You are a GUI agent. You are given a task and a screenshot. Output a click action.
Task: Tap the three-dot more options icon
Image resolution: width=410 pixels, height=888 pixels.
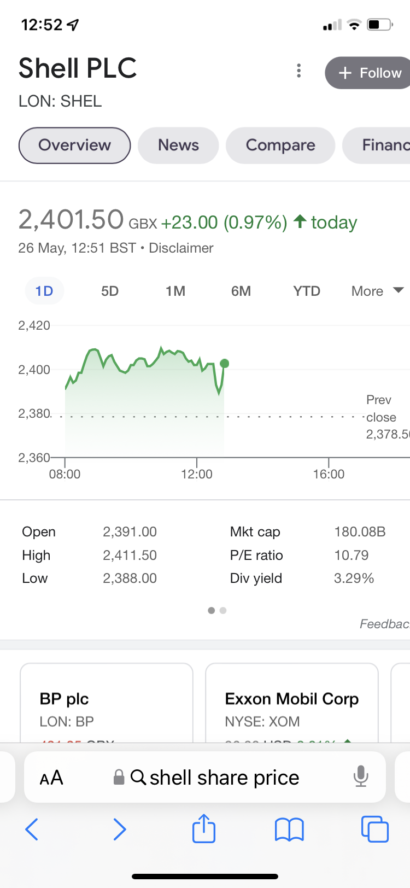pyautogui.click(x=298, y=71)
